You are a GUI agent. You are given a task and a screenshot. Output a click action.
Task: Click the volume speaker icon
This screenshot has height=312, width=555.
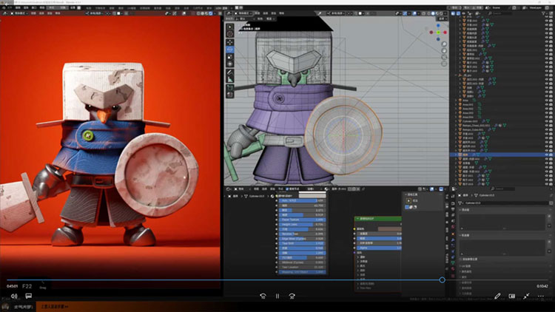pos(14,296)
